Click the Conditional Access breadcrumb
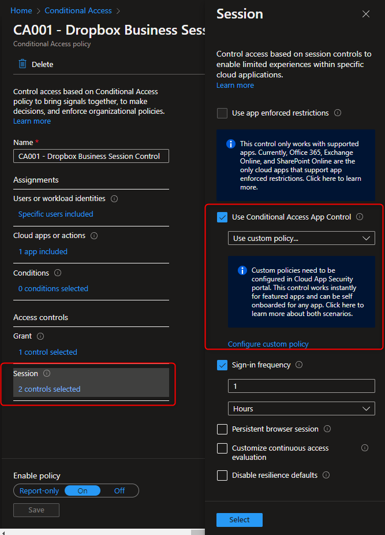This screenshot has height=535, width=385. tap(78, 10)
